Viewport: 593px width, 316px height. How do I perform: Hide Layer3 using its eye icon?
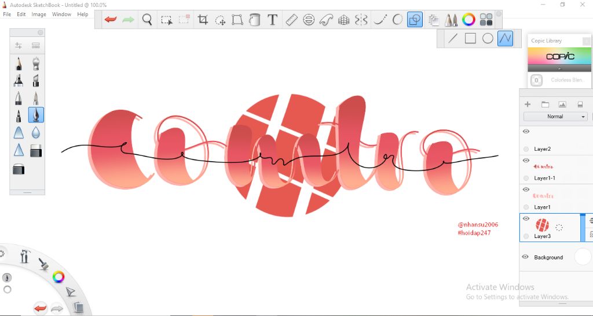click(526, 218)
